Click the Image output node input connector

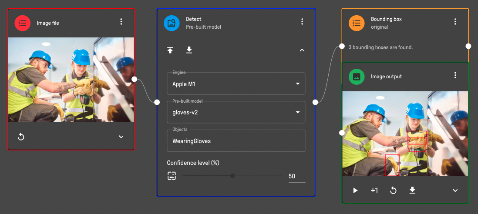coord(342,133)
